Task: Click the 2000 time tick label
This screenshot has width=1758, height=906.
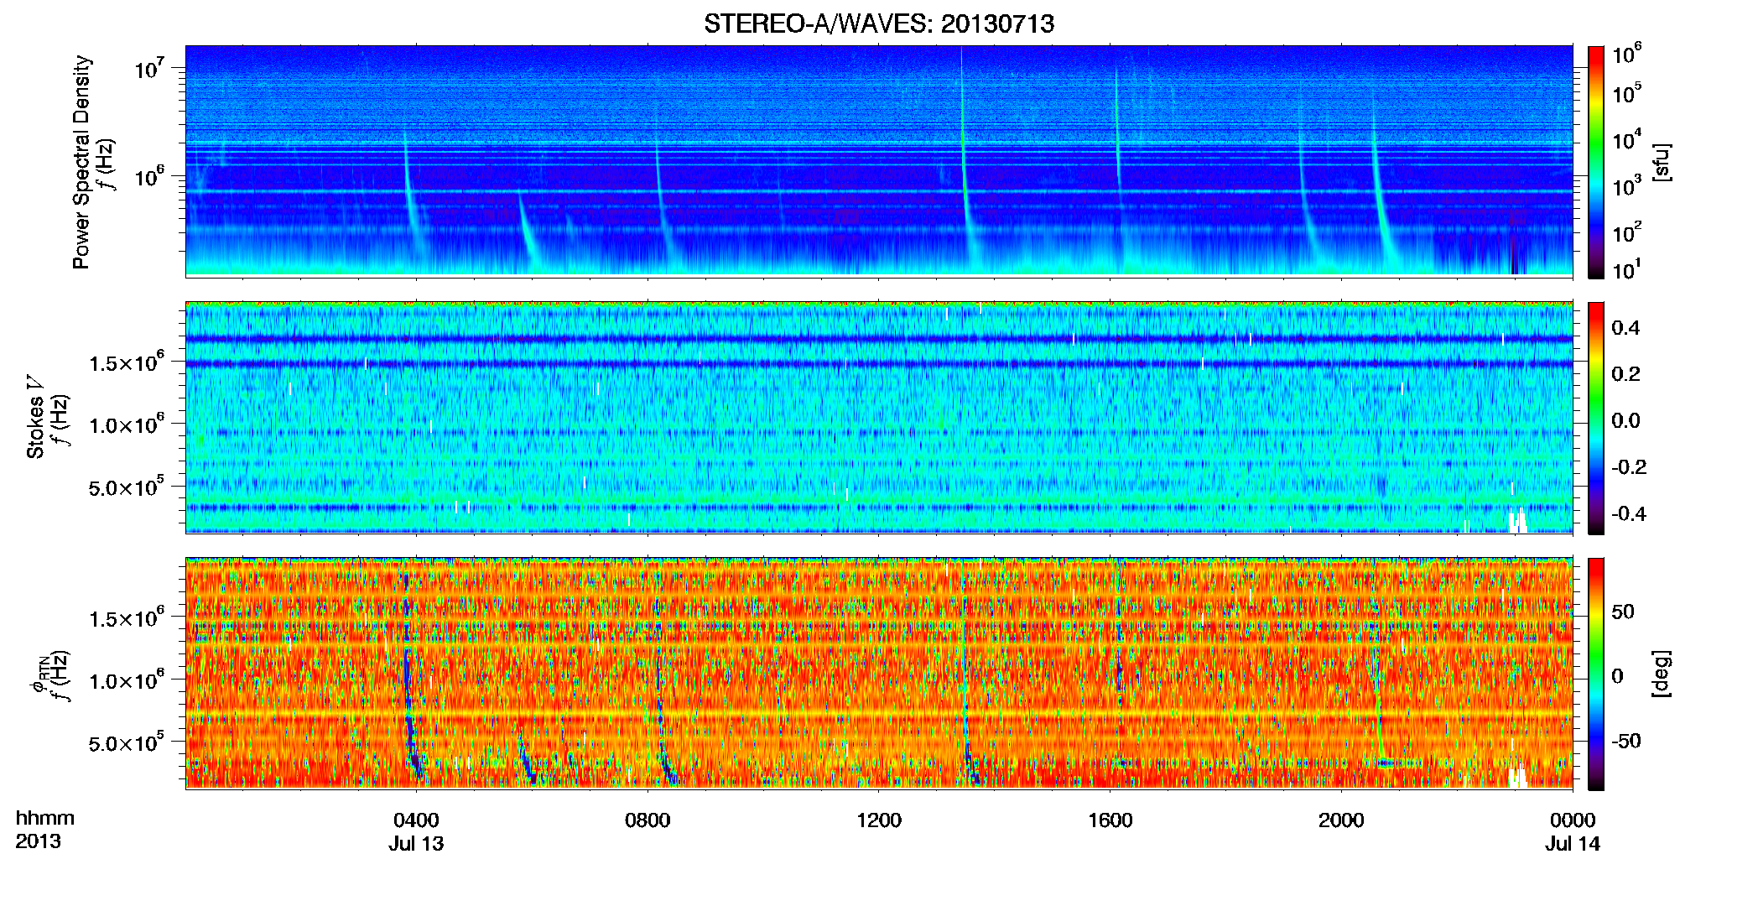Action: coord(1341,820)
